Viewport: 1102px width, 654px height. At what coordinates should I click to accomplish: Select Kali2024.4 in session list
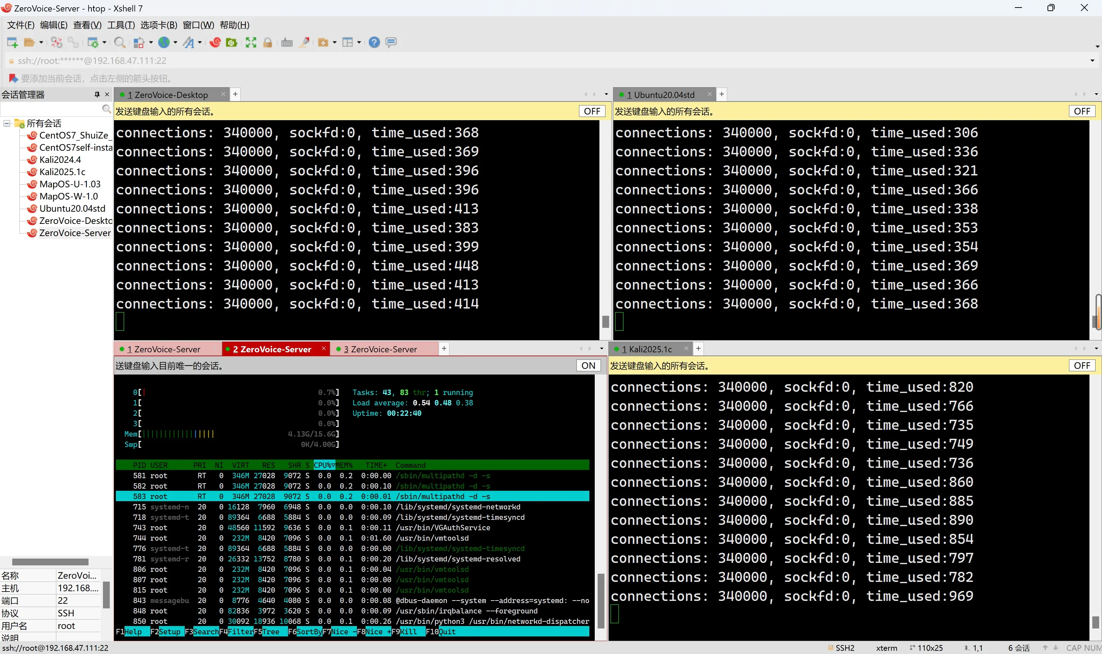coord(60,160)
